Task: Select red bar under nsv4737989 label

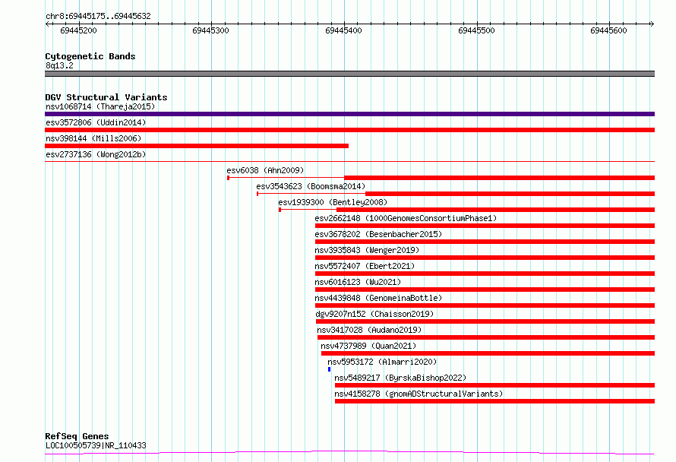Action: (488, 353)
